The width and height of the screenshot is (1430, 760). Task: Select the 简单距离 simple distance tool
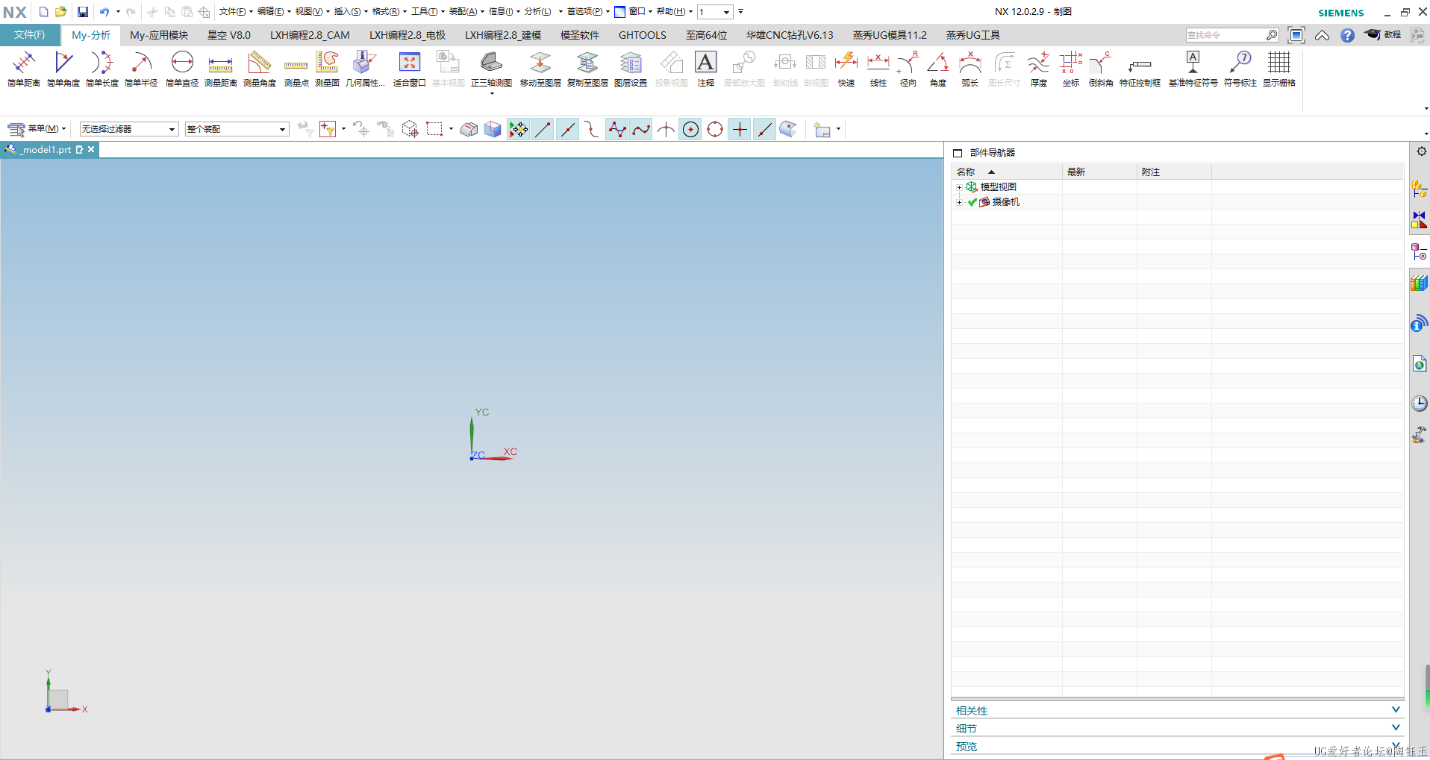(24, 69)
